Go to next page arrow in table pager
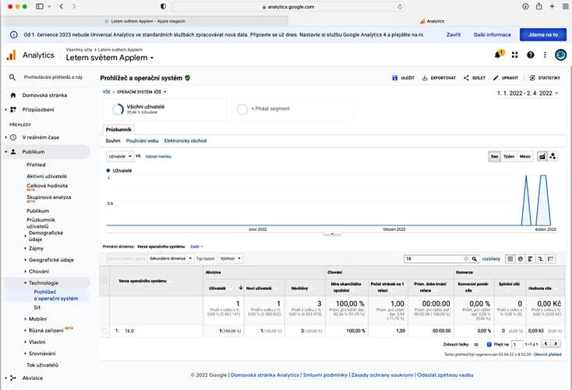572x390 pixels. pyautogui.click(x=556, y=344)
